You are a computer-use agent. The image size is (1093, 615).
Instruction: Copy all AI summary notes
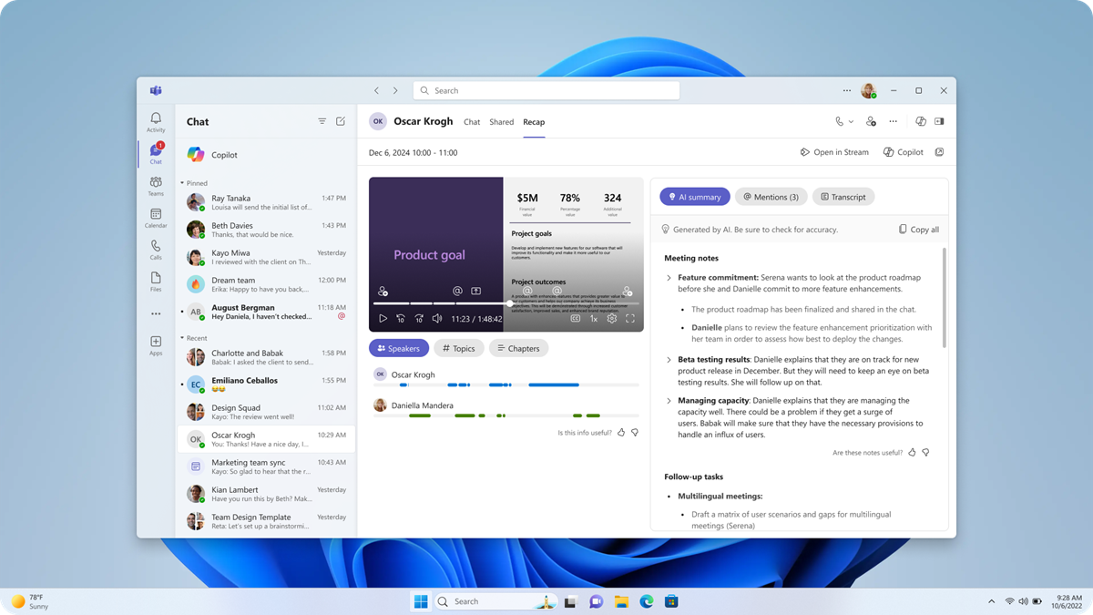click(918, 230)
